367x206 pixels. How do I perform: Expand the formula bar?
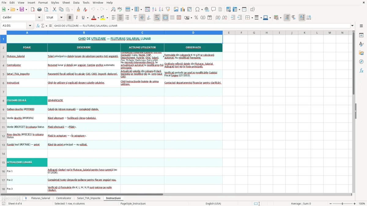(x=352, y=26)
